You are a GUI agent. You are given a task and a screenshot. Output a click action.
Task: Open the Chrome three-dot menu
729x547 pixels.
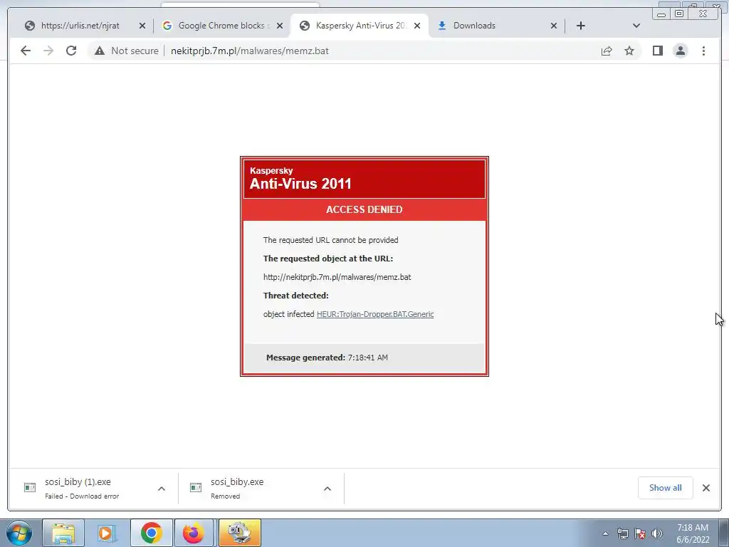(703, 51)
